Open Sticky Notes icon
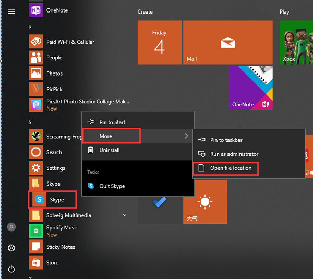Screen dimensions: 313x279 click(x=36, y=247)
